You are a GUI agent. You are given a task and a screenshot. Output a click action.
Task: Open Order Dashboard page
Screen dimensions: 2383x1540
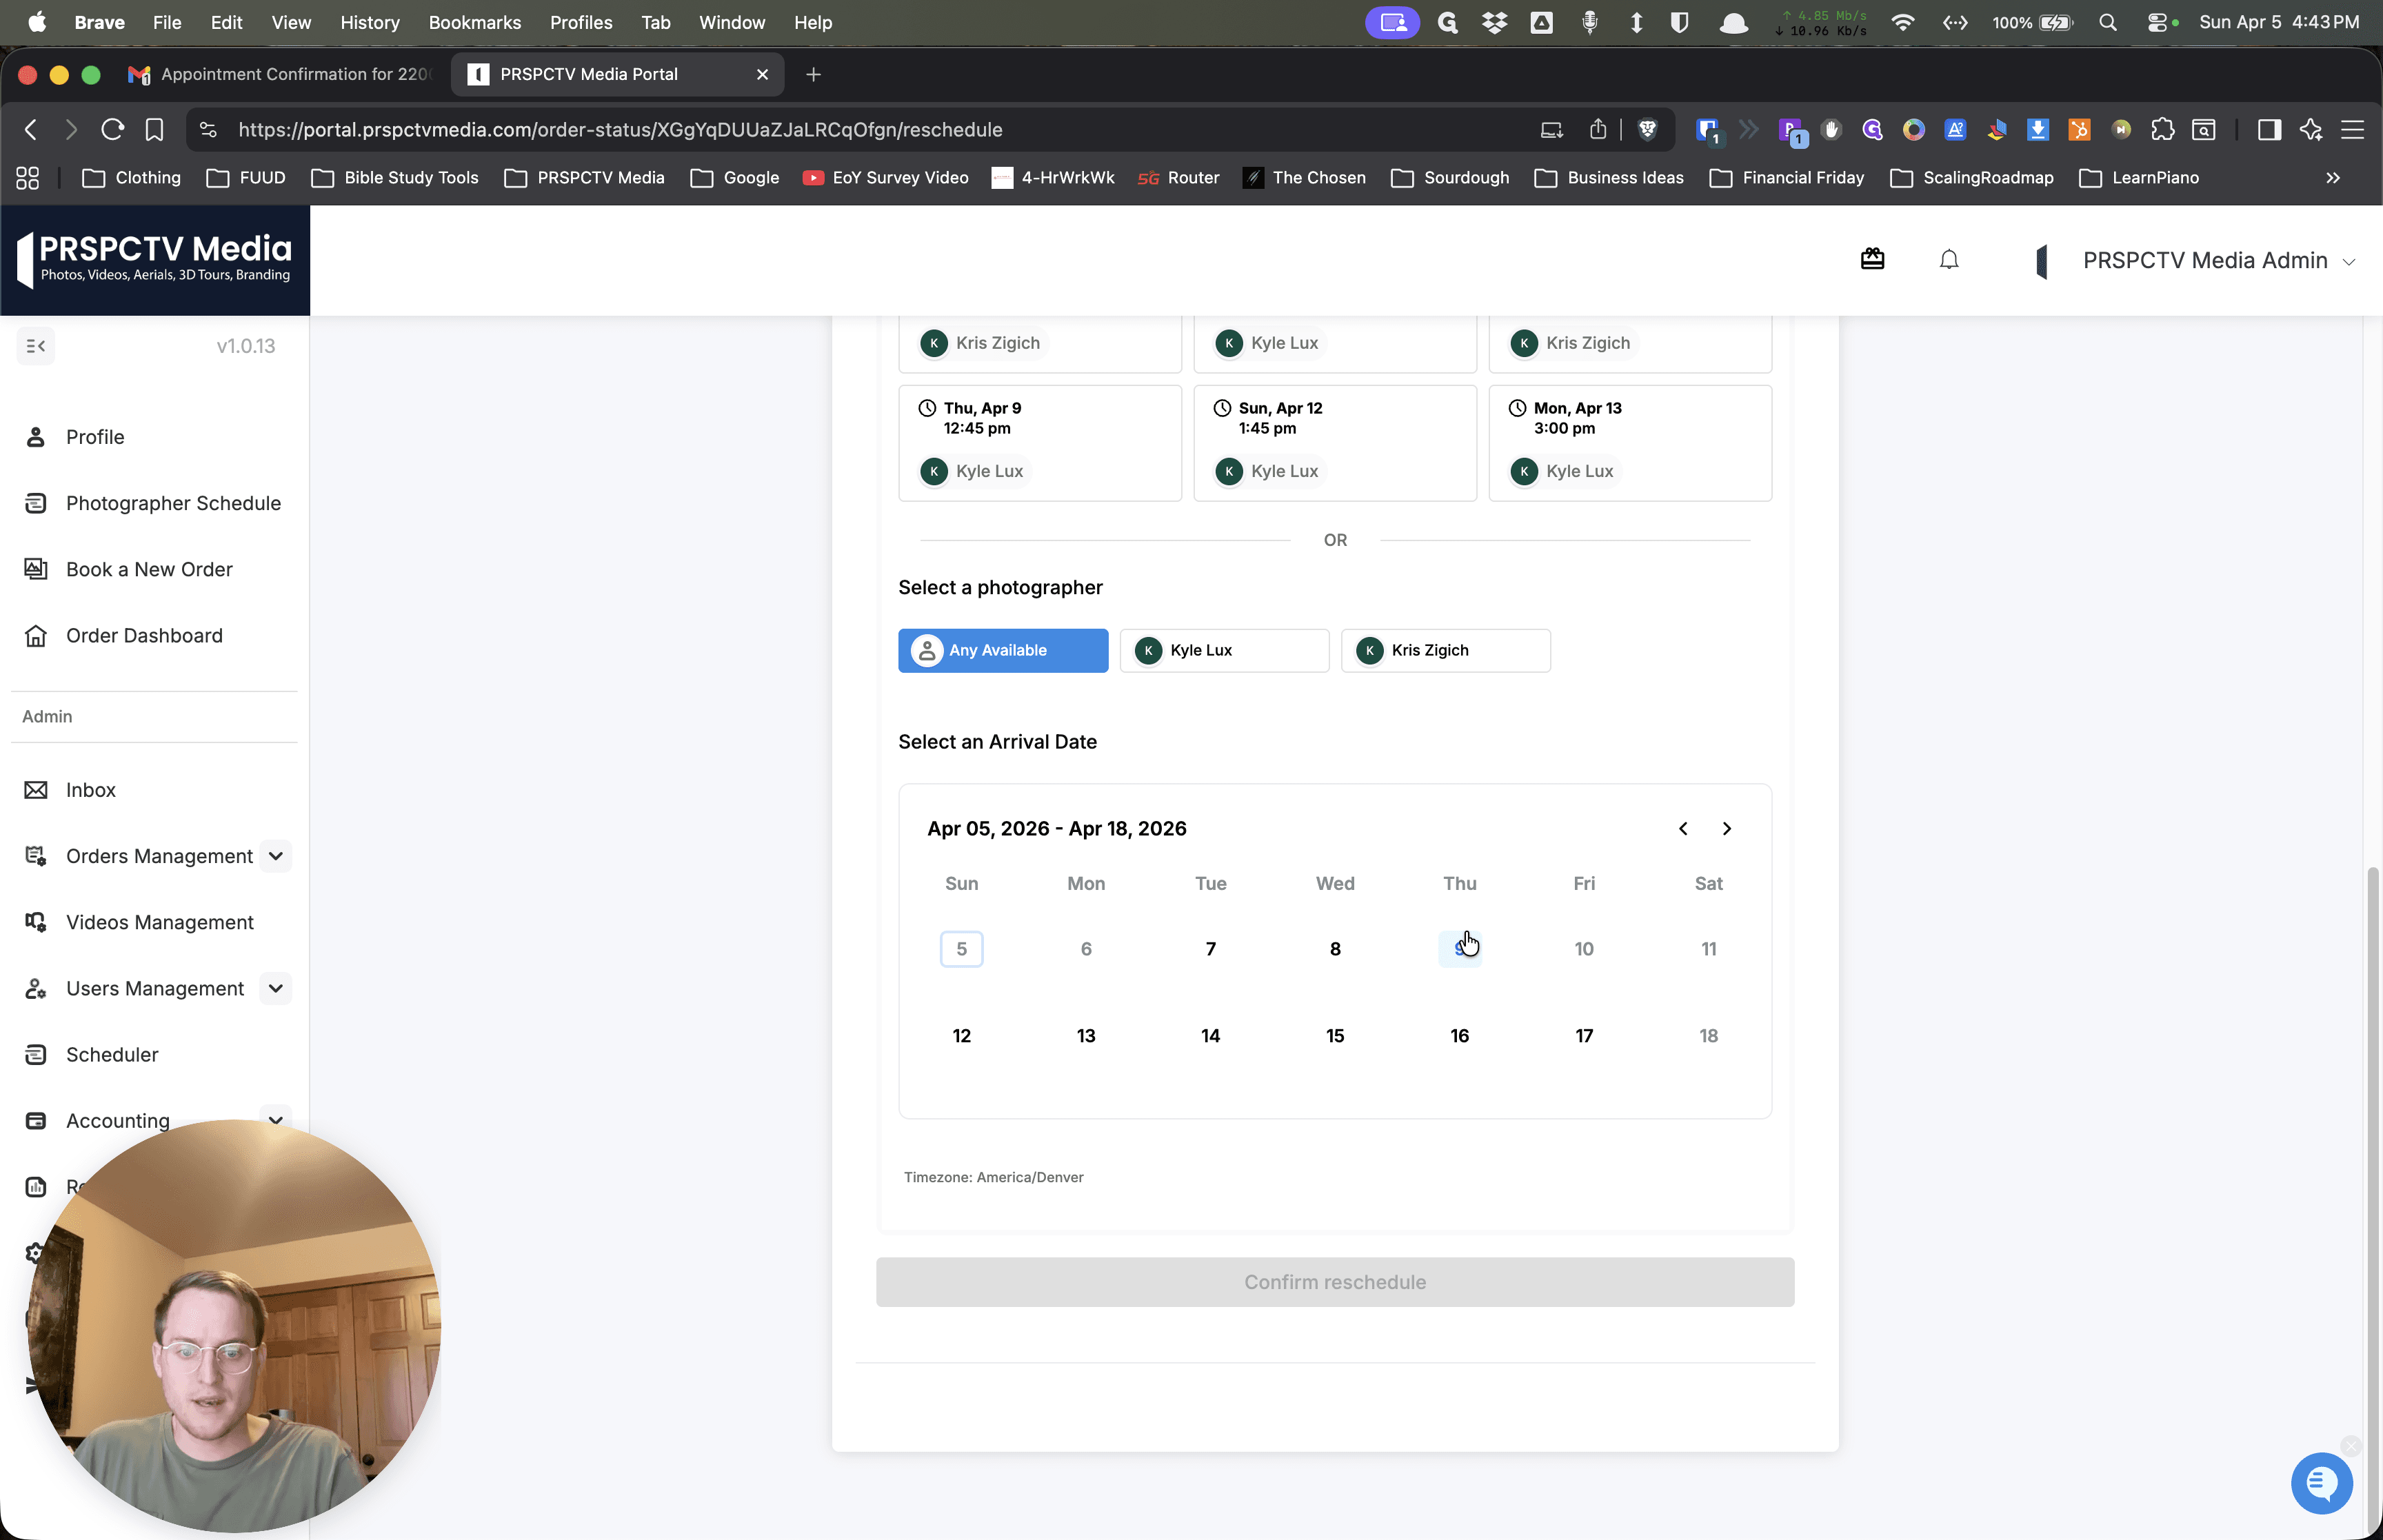(x=144, y=635)
